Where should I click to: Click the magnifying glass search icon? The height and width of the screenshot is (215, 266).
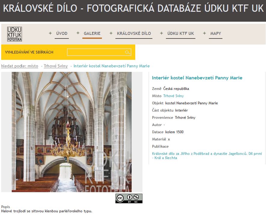(128, 52)
